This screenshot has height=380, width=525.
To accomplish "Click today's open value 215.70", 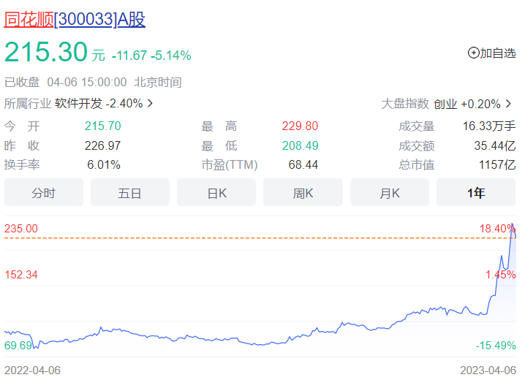I will click(x=102, y=126).
